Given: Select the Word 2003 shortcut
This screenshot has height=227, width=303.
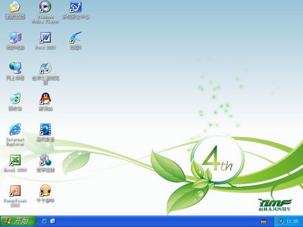Looking at the screenshot, I should click(x=45, y=41).
